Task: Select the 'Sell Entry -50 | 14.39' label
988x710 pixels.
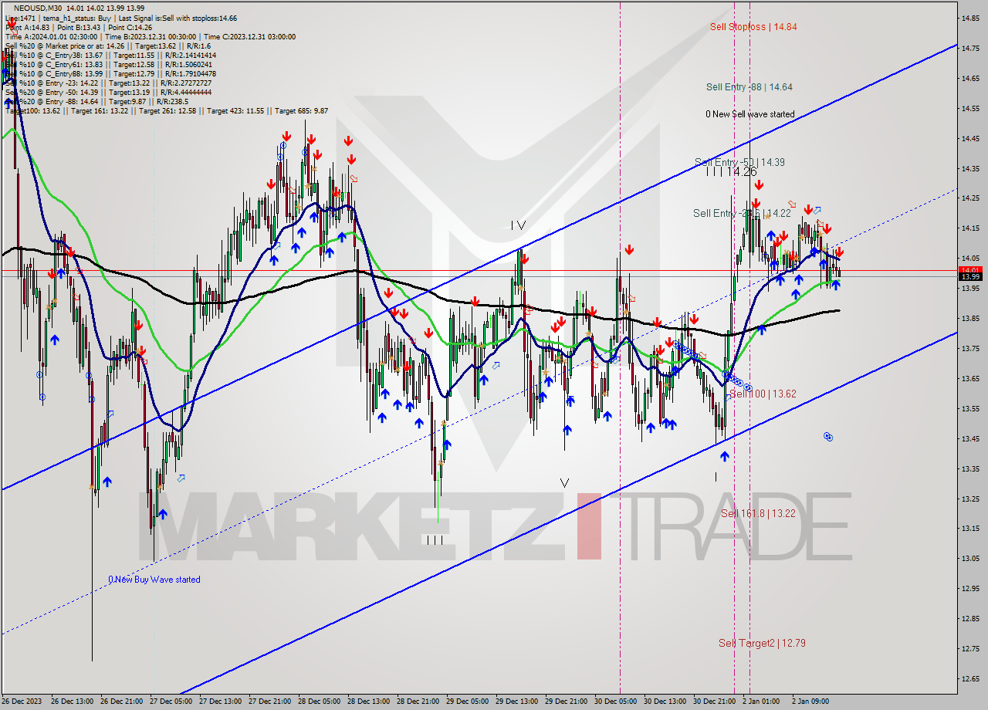Action: pyautogui.click(x=739, y=162)
